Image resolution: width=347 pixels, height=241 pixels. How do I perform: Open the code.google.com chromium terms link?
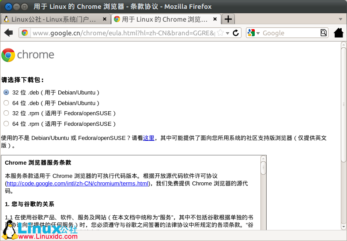(77, 184)
